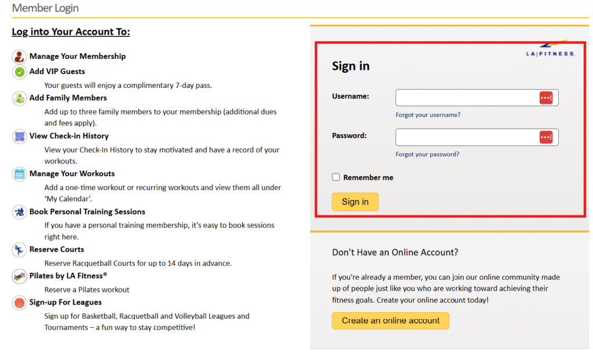
Task: Click the Reserve Courts racquetball icon
Action: click(20, 250)
